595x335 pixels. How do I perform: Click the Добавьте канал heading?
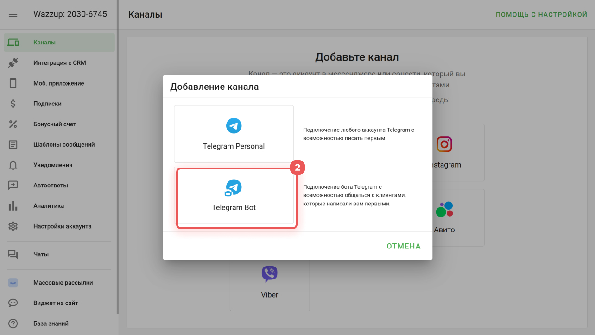pos(357,57)
